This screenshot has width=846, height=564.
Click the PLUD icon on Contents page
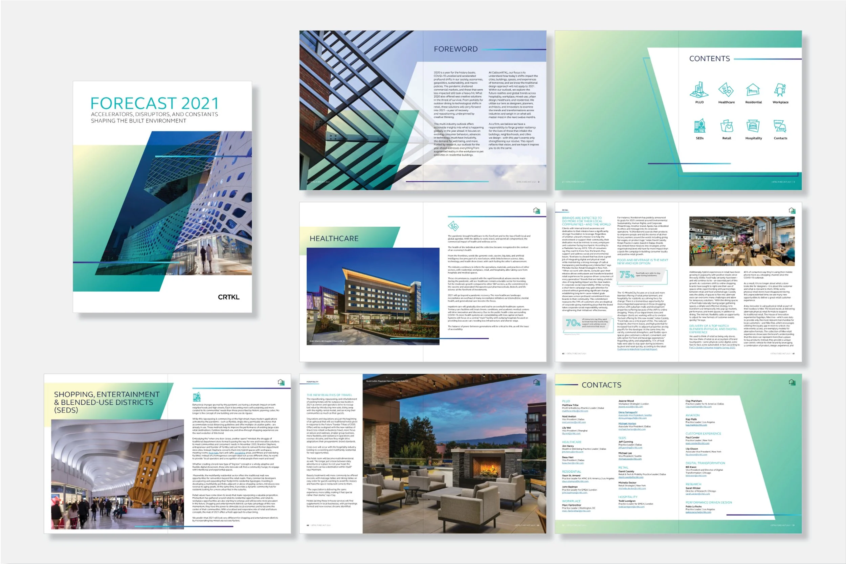pos(699,90)
